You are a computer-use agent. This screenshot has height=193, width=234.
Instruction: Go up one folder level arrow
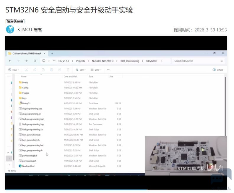(x=27, y=61)
